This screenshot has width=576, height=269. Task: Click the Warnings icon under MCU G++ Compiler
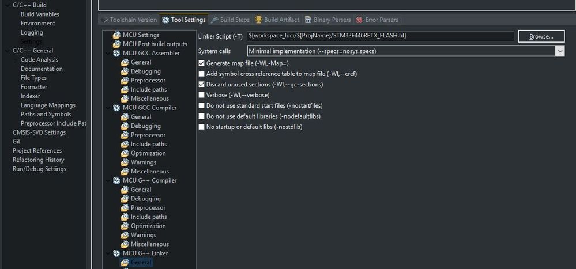(x=125, y=235)
